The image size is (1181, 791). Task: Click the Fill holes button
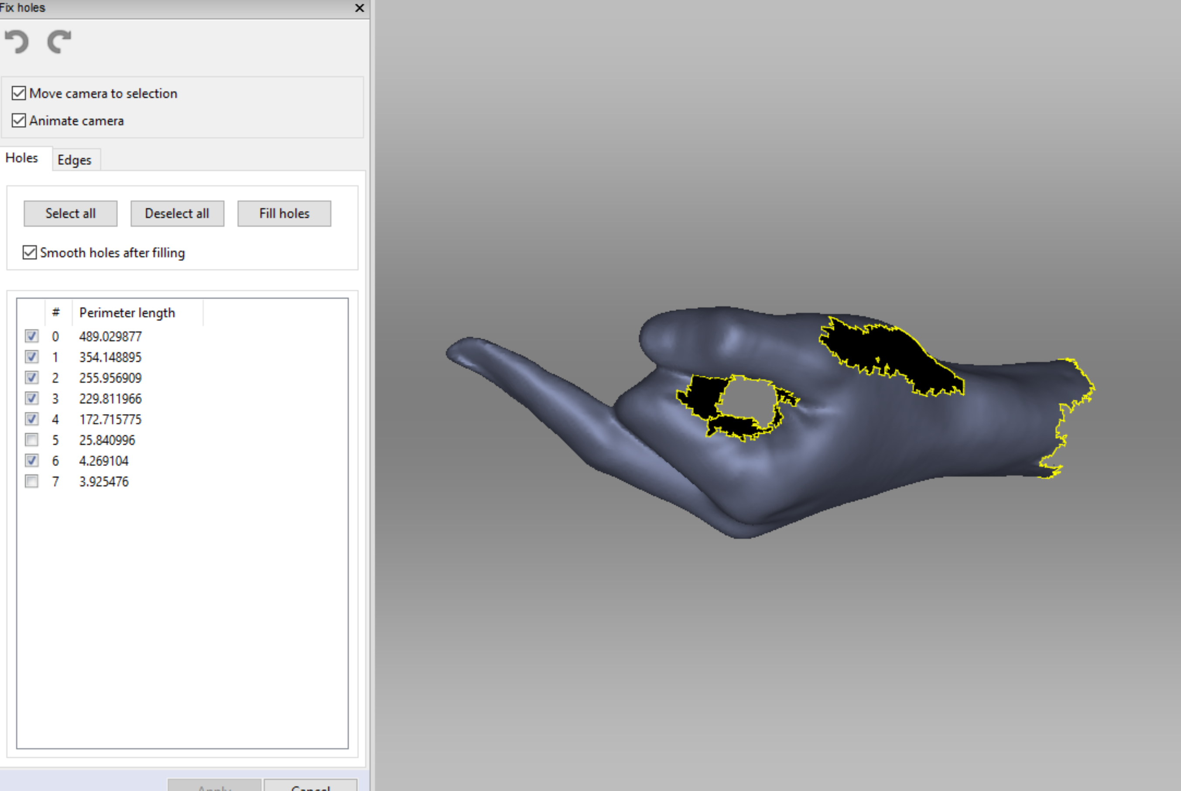(284, 213)
